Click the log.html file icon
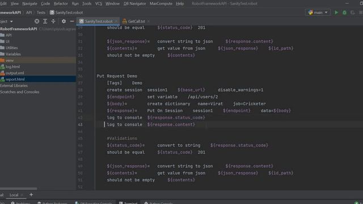 pos(2,67)
